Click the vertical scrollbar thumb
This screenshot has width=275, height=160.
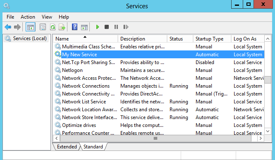tap(268, 80)
